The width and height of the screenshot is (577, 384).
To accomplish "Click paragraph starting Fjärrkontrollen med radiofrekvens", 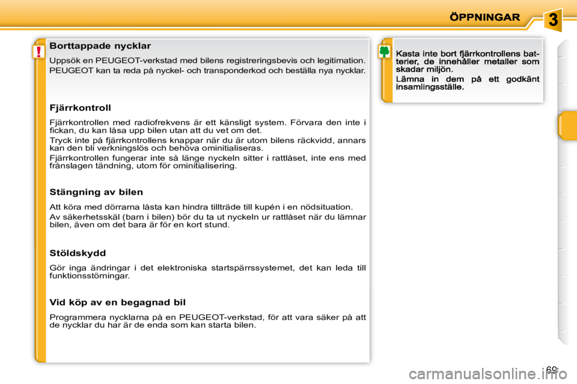I will [x=207, y=127].
